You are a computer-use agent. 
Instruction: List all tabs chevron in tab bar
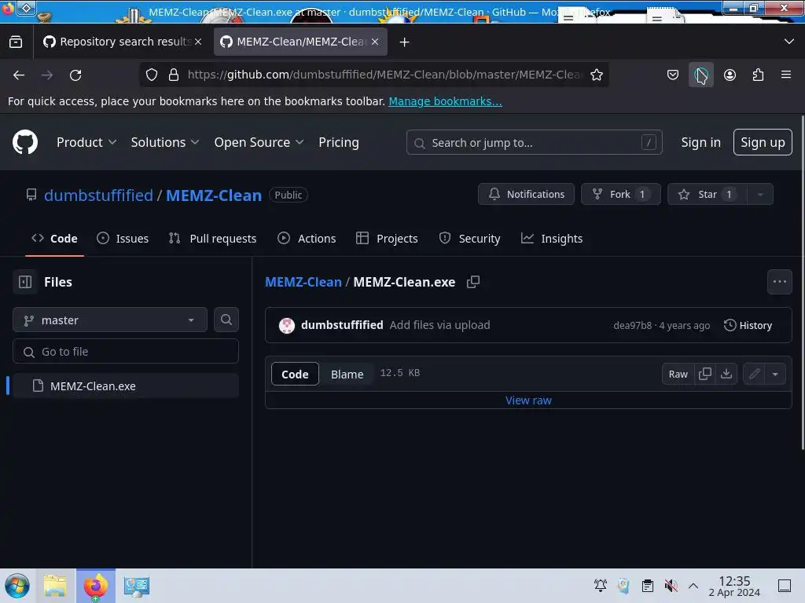tap(789, 42)
